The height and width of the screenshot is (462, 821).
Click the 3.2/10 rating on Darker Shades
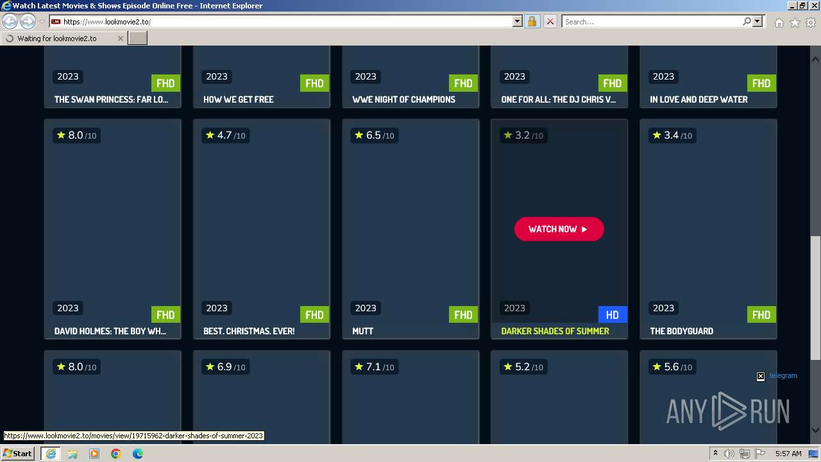tap(523, 135)
